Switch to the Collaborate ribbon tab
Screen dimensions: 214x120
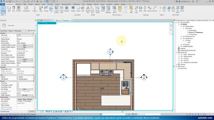[x=76, y=4]
